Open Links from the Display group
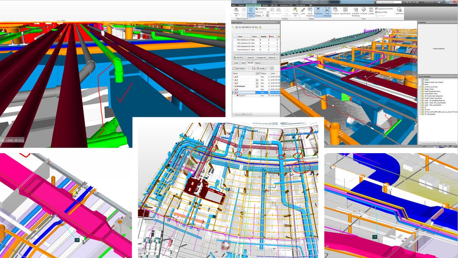The height and width of the screenshot is (258, 458). pos(303,12)
